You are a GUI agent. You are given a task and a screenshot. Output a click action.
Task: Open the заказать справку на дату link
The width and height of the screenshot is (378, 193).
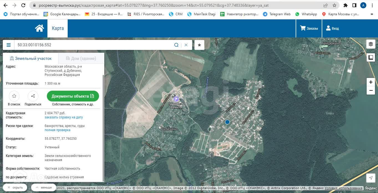click(x=64, y=117)
